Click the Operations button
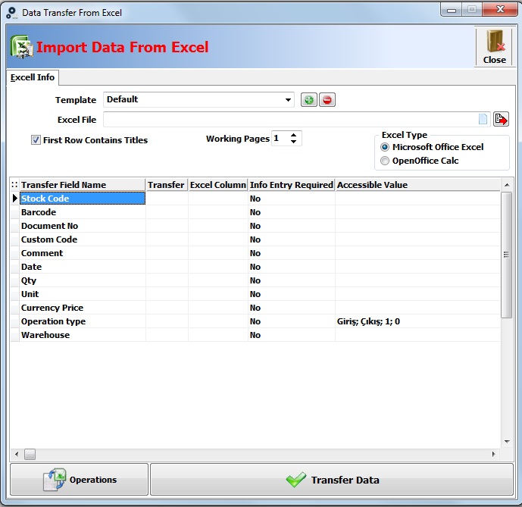 [x=80, y=480]
